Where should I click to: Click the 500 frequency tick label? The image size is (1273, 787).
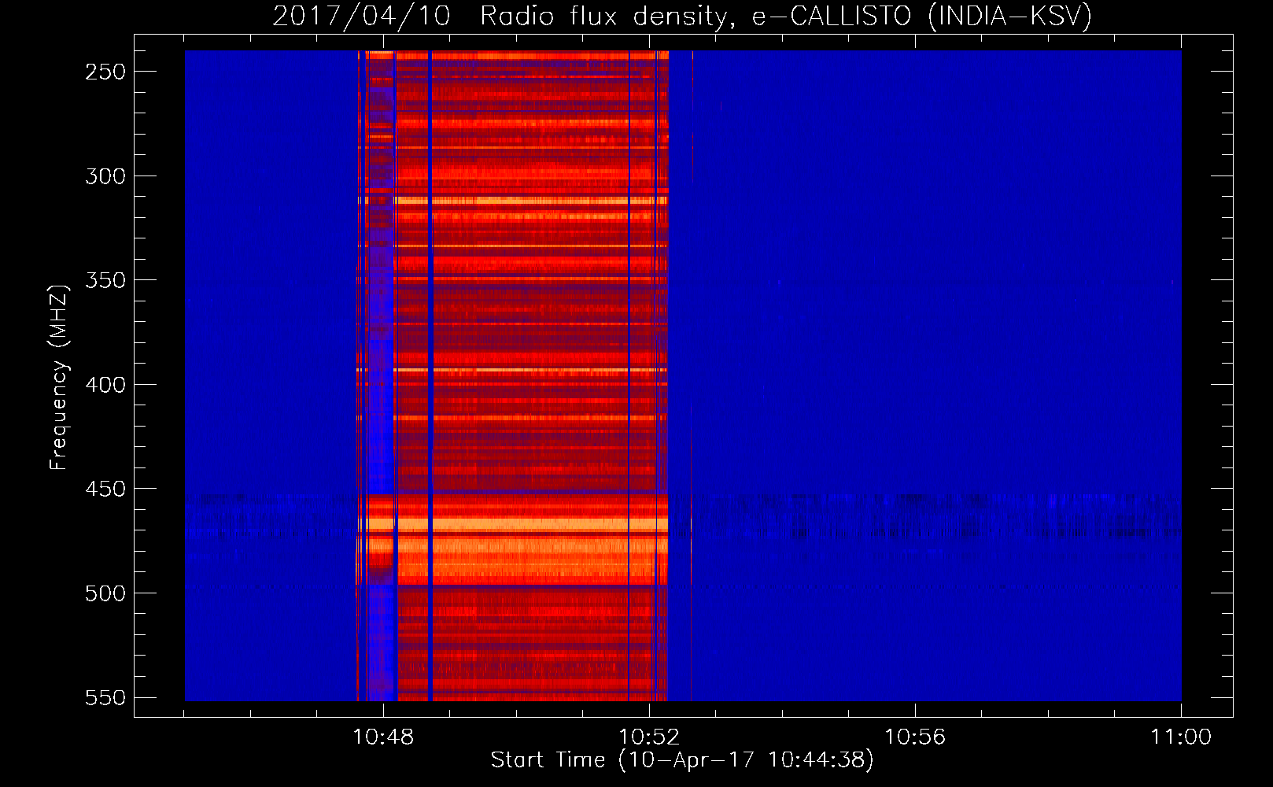point(105,593)
